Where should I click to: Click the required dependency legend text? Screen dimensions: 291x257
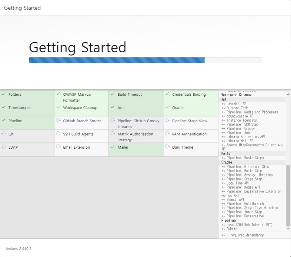pyautogui.click(x=242, y=235)
